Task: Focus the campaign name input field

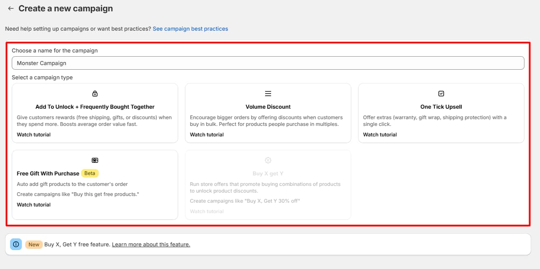Action: (268, 63)
